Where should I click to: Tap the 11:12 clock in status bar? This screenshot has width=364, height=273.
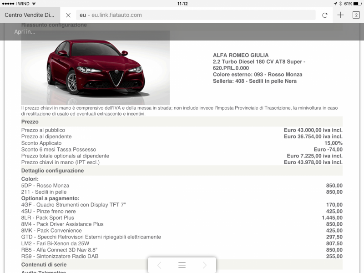(182, 4)
